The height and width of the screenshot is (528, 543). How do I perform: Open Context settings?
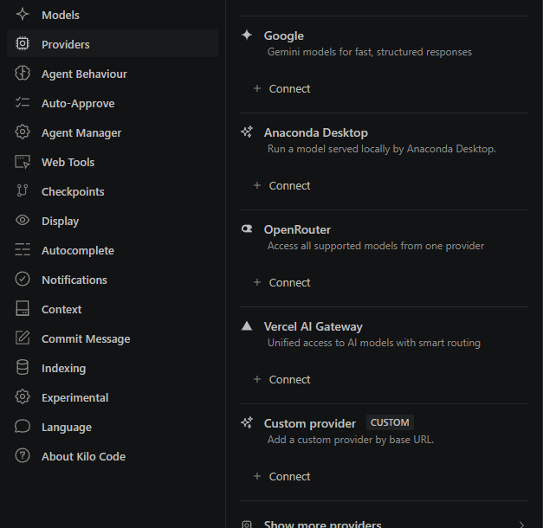click(x=113, y=309)
